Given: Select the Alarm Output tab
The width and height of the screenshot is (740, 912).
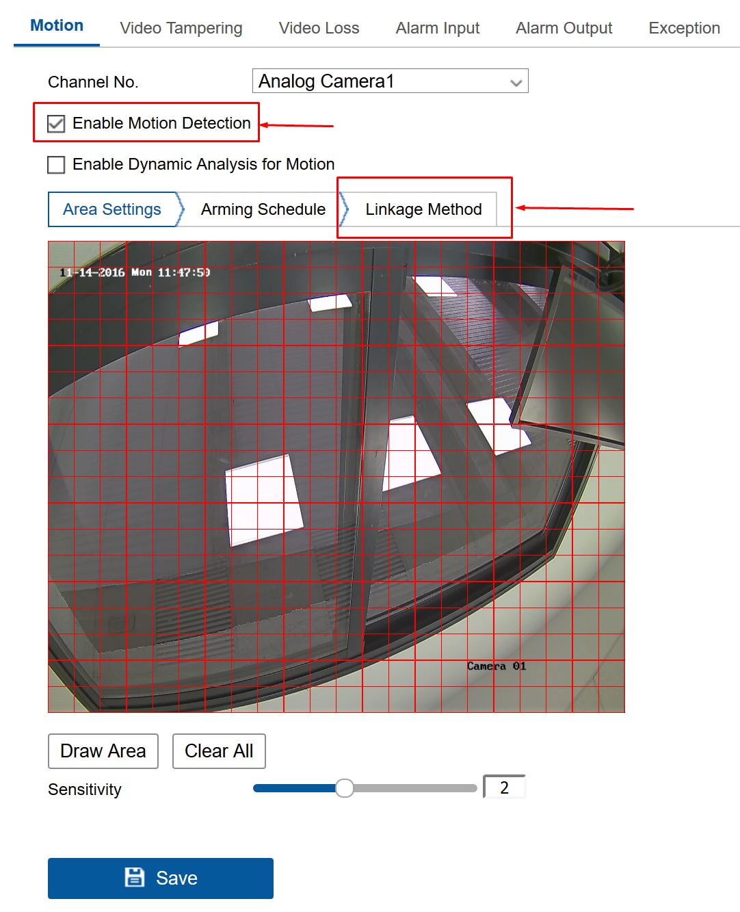Looking at the screenshot, I should pyautogui.click(x=564, y=28).
